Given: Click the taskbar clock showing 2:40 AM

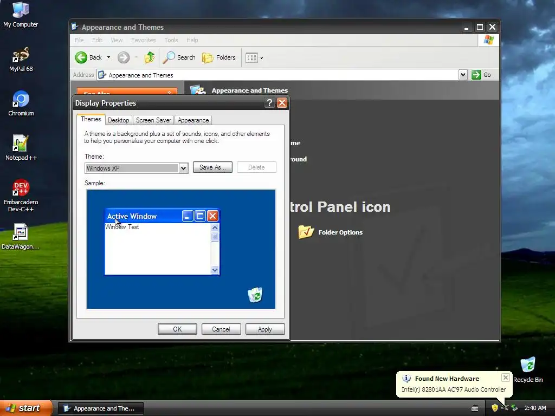Looking at the screenshot, I should 535,408.
